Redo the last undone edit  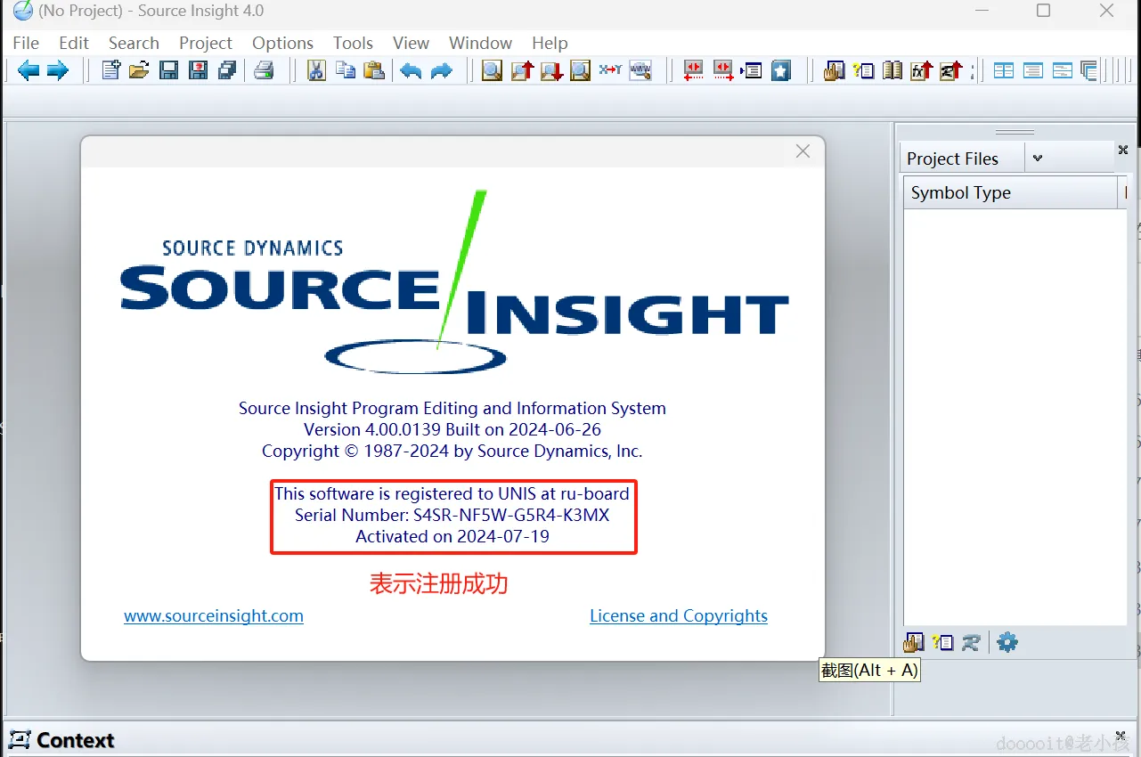pos(442,70)
